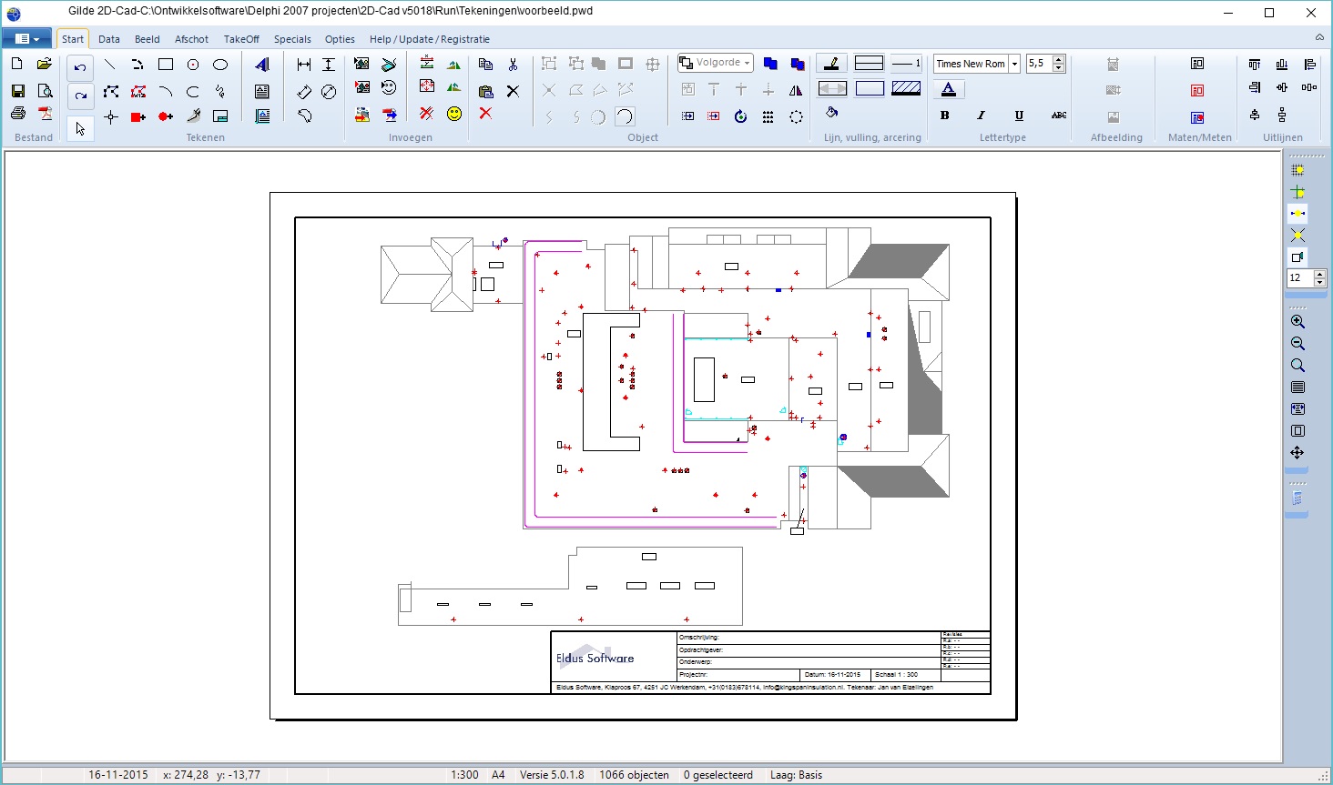Open the blue application menu dropdown
Screen dimensions: 1333x785
(x=27, y=38)
